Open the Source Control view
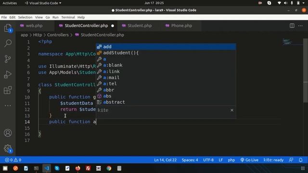The width and height of the screenshot is (308, 173). click(8, 59)
